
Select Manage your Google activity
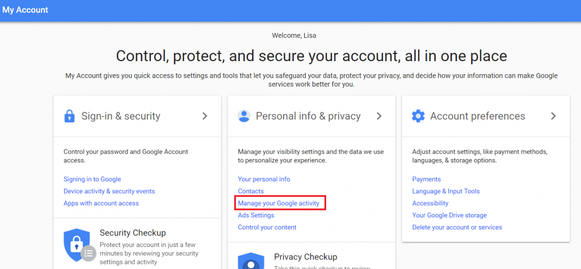coord(279,203)
